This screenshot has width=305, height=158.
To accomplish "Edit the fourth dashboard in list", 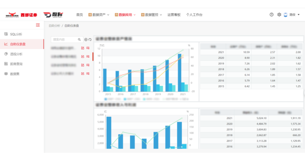I will [83, 73].
